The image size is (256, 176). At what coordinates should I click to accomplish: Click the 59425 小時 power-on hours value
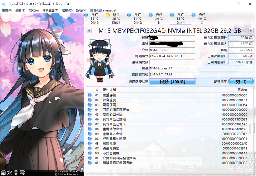pos(241,62)
